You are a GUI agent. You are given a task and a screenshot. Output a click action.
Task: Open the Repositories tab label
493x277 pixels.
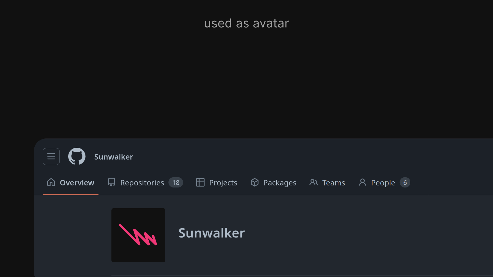pos(142,183)
